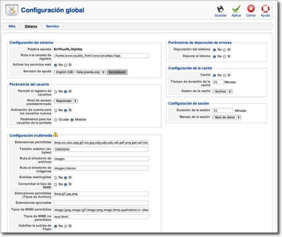Enable web services by selecting Sí
The width and height of the screenshot is (282, 237).
[x=66, y=64]
